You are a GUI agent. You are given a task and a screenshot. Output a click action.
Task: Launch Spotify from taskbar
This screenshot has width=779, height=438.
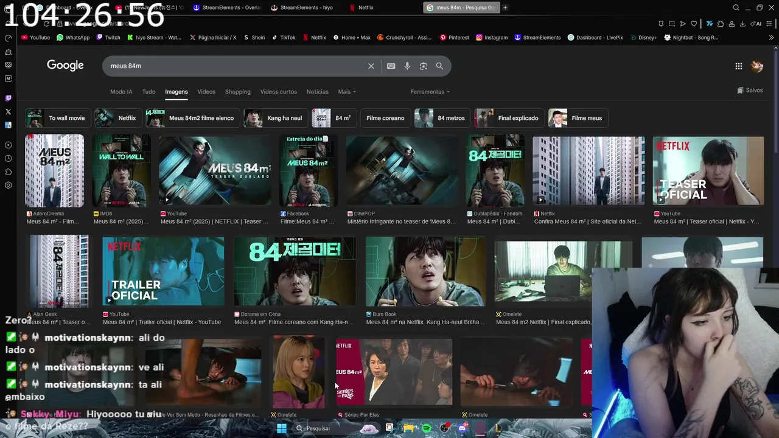pos(427,428)
